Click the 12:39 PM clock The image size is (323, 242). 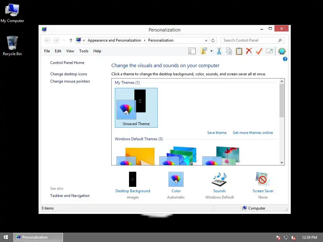click(x=309, y=238)
